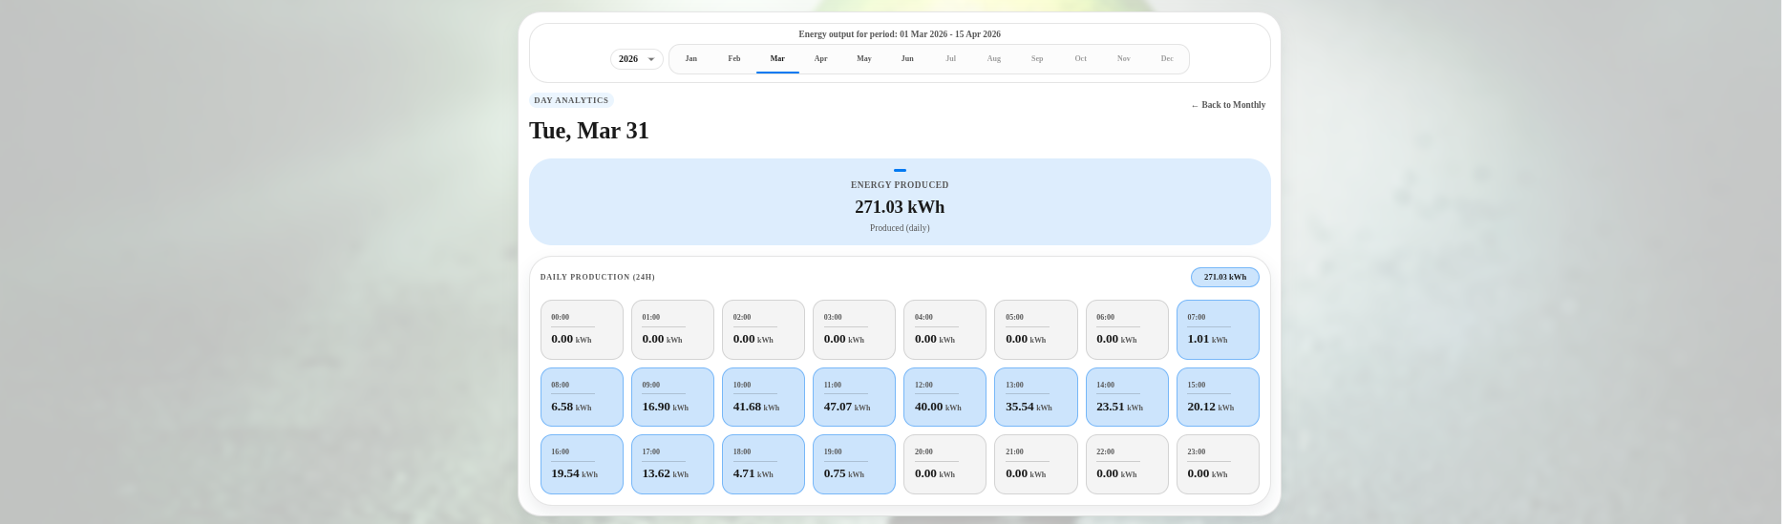1782x524 pixels.
Task: Choose the Aug month tab
Action: point(994,59)
